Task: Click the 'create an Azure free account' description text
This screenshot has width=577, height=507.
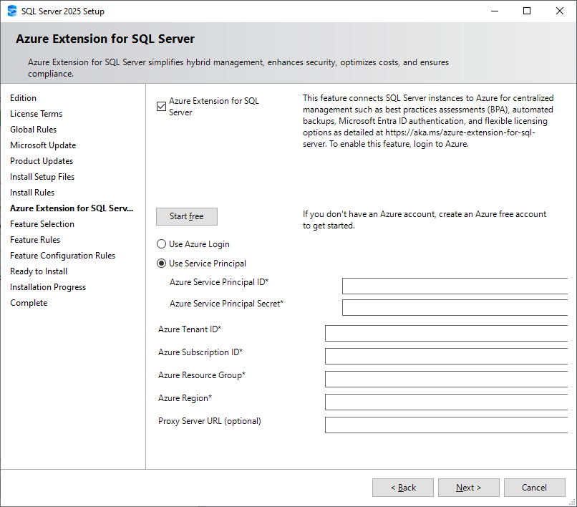Action: (x=425, y=220)
